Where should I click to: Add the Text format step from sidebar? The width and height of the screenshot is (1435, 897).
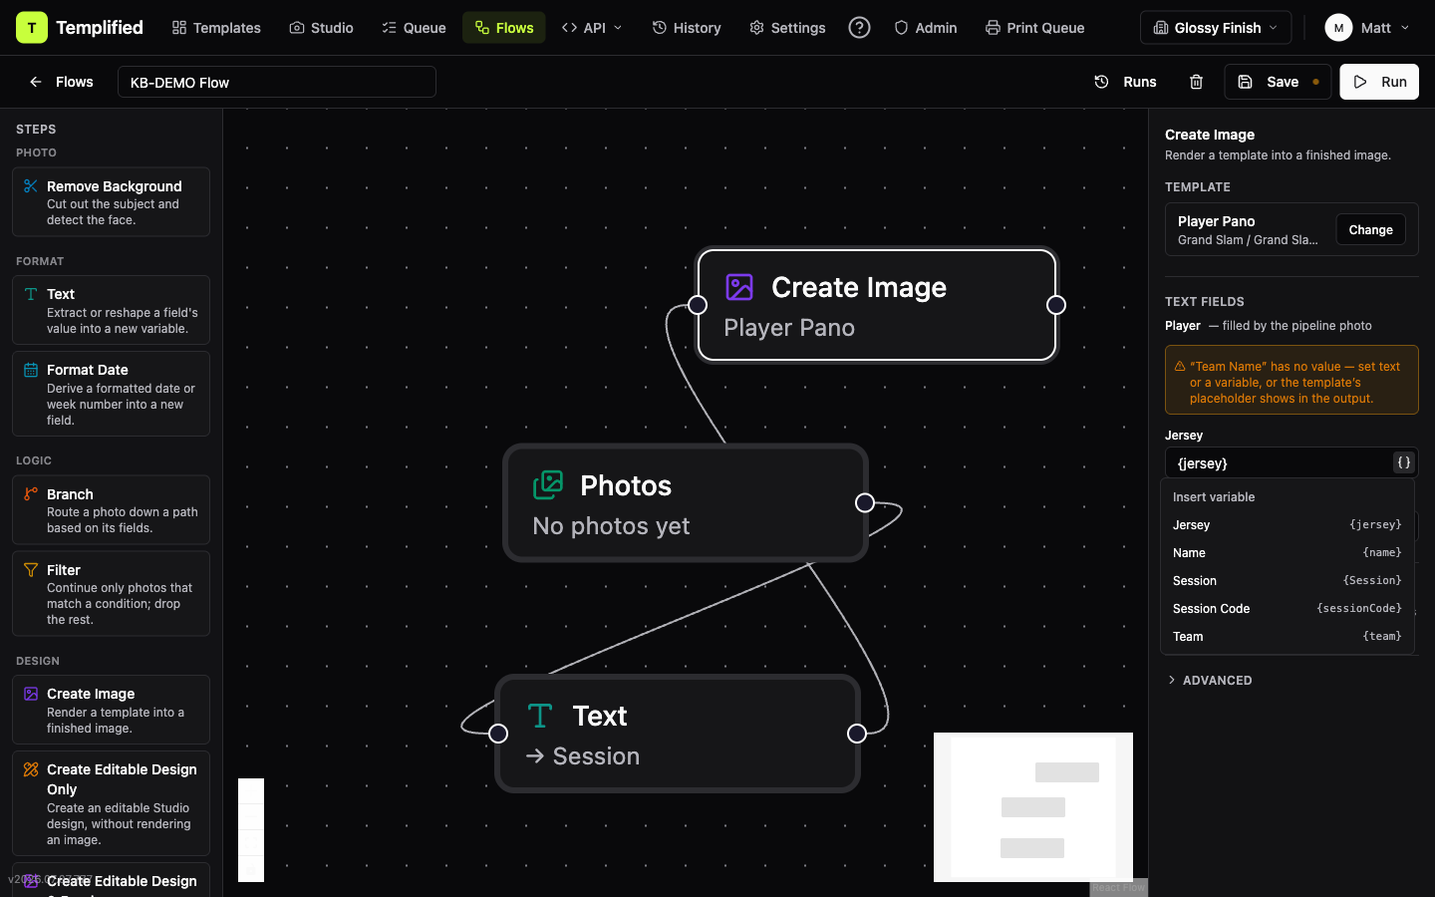(x=111, y=311)
